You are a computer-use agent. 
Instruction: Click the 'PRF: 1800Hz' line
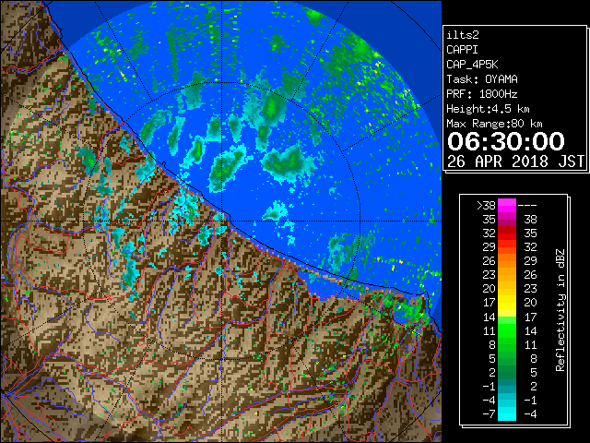(481, 94)
